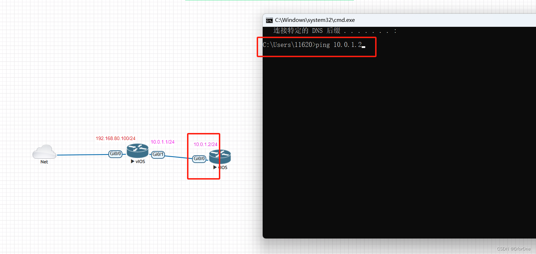
Task: Click the cmd.exe window title icon
Action: coord(269,20)
